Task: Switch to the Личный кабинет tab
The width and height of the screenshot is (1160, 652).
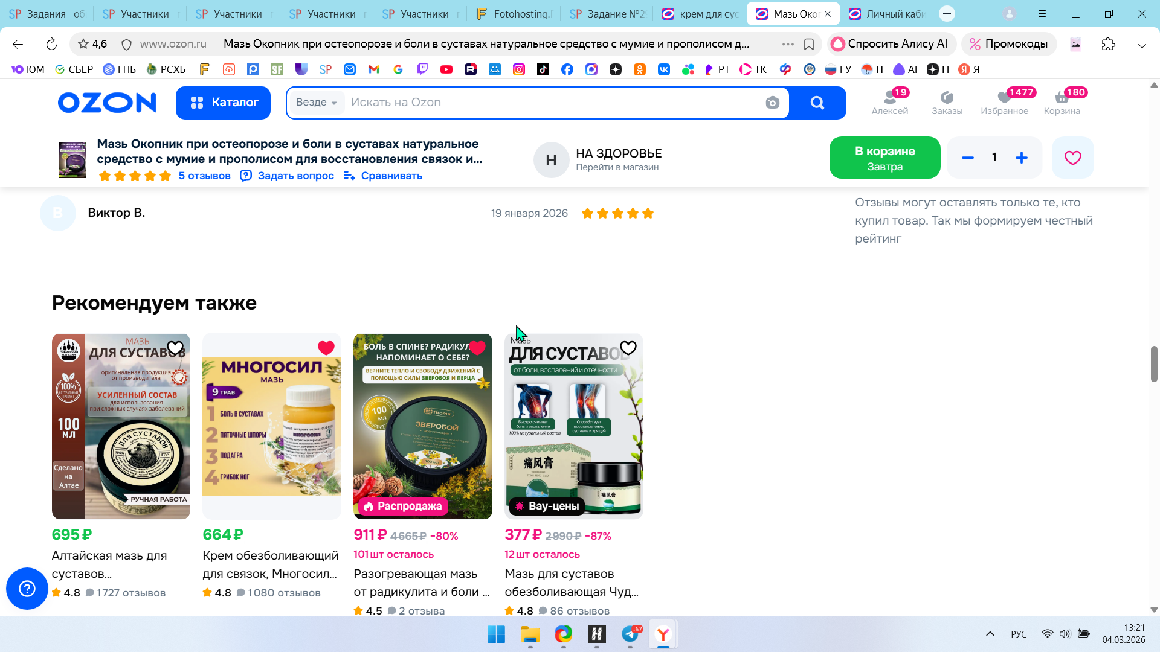Action: (888, 14)
